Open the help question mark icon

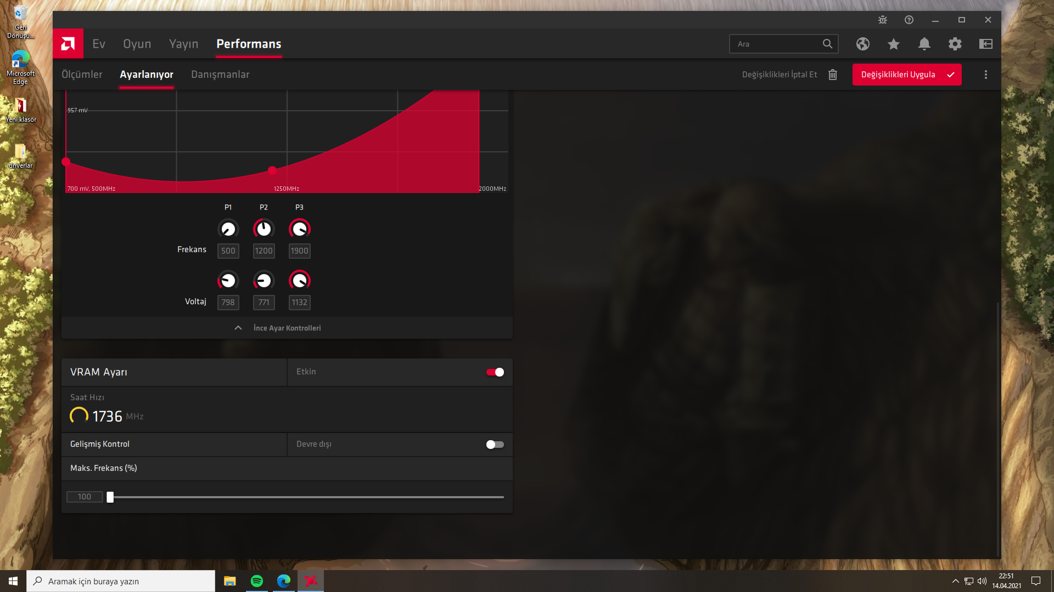coord(909,20)
